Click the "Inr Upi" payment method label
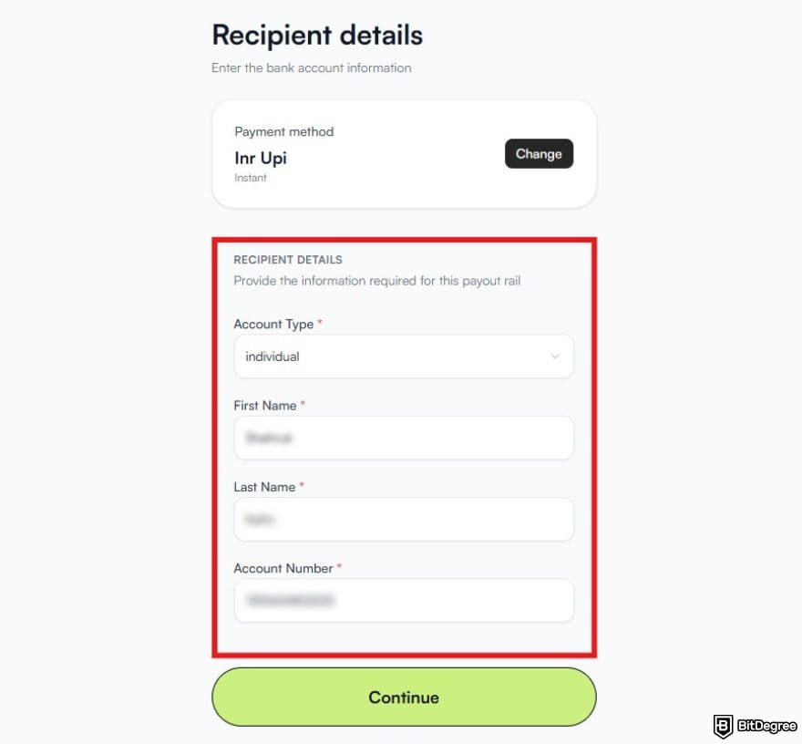 point(261,158)
